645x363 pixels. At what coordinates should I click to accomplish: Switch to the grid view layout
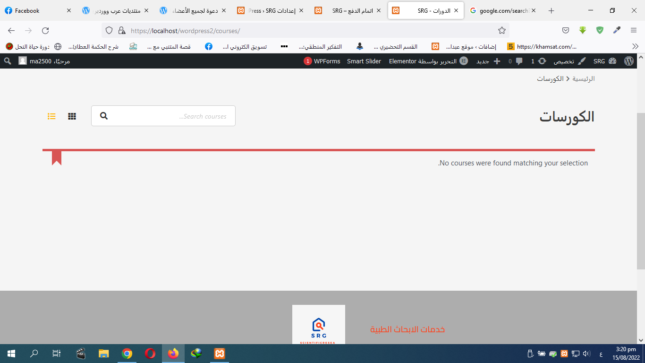click(x=72, y=116)
